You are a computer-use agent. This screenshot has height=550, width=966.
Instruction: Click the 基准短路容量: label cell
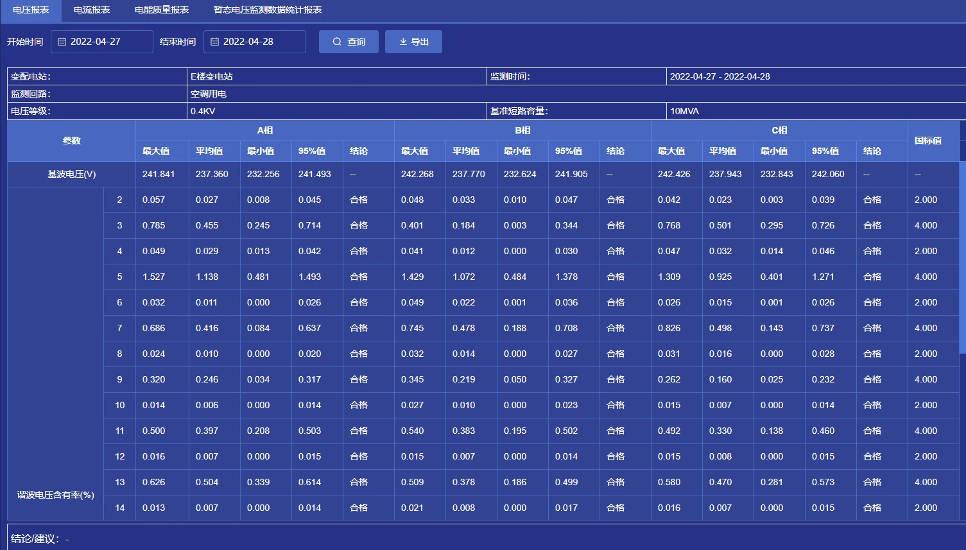576,111
